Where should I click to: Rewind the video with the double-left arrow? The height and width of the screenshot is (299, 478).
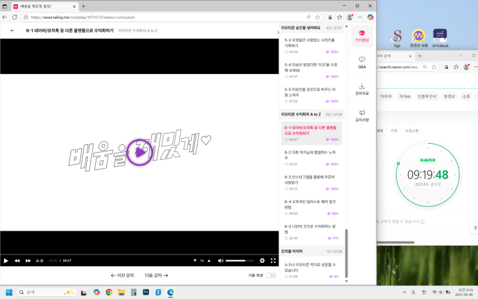[17, 260]
